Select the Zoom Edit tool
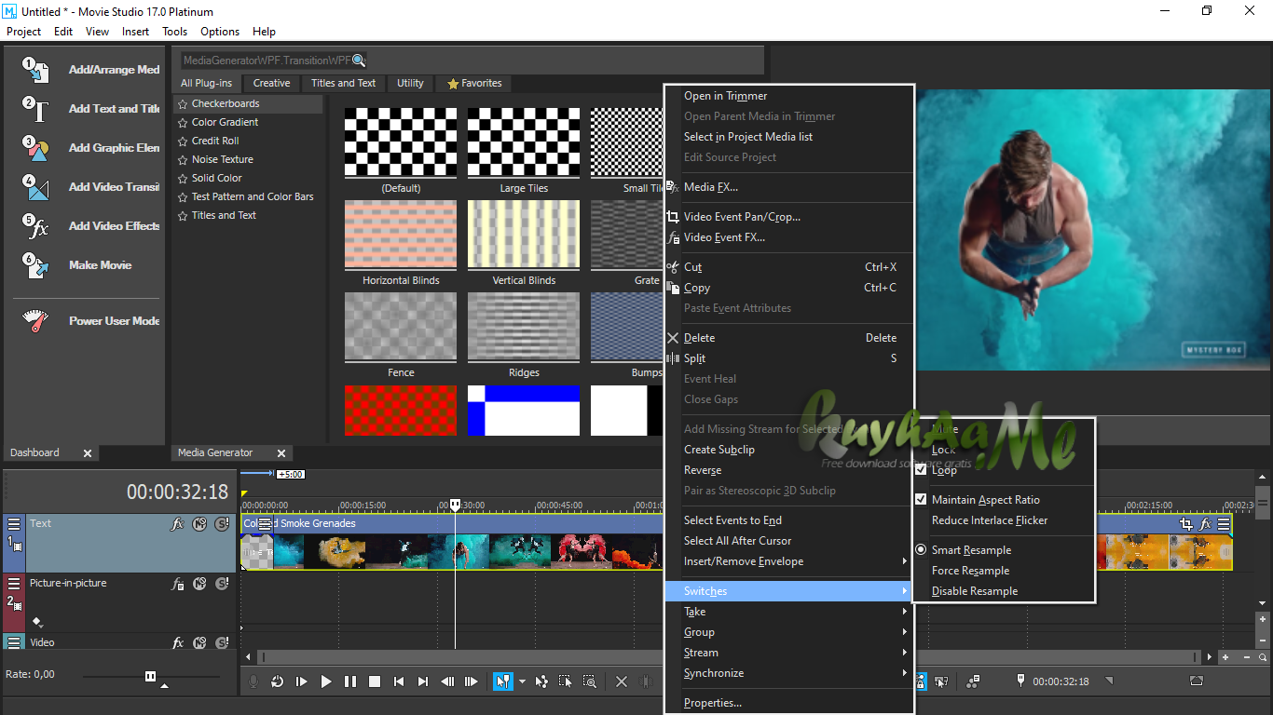 pos(590,681)
